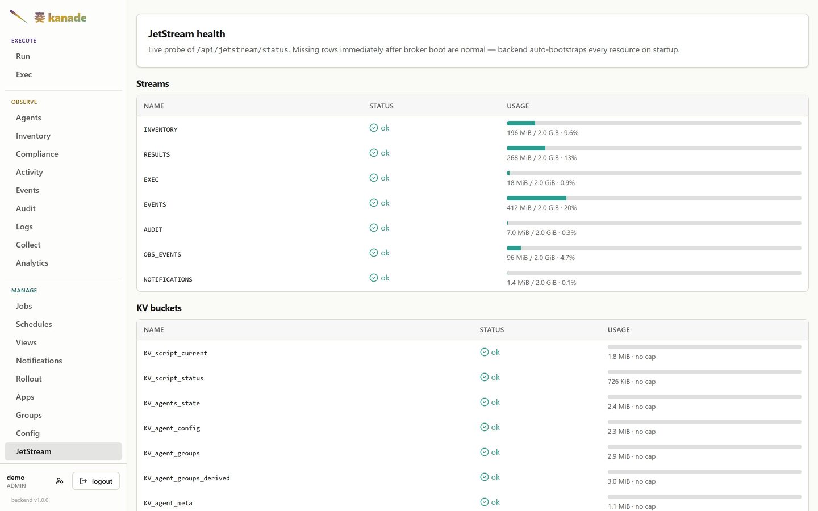The width and height of the screenshot is (818, 511).
Task: Click the '412 MiB / 2.0 GiB · 20%' value
Action: [542, 208]
